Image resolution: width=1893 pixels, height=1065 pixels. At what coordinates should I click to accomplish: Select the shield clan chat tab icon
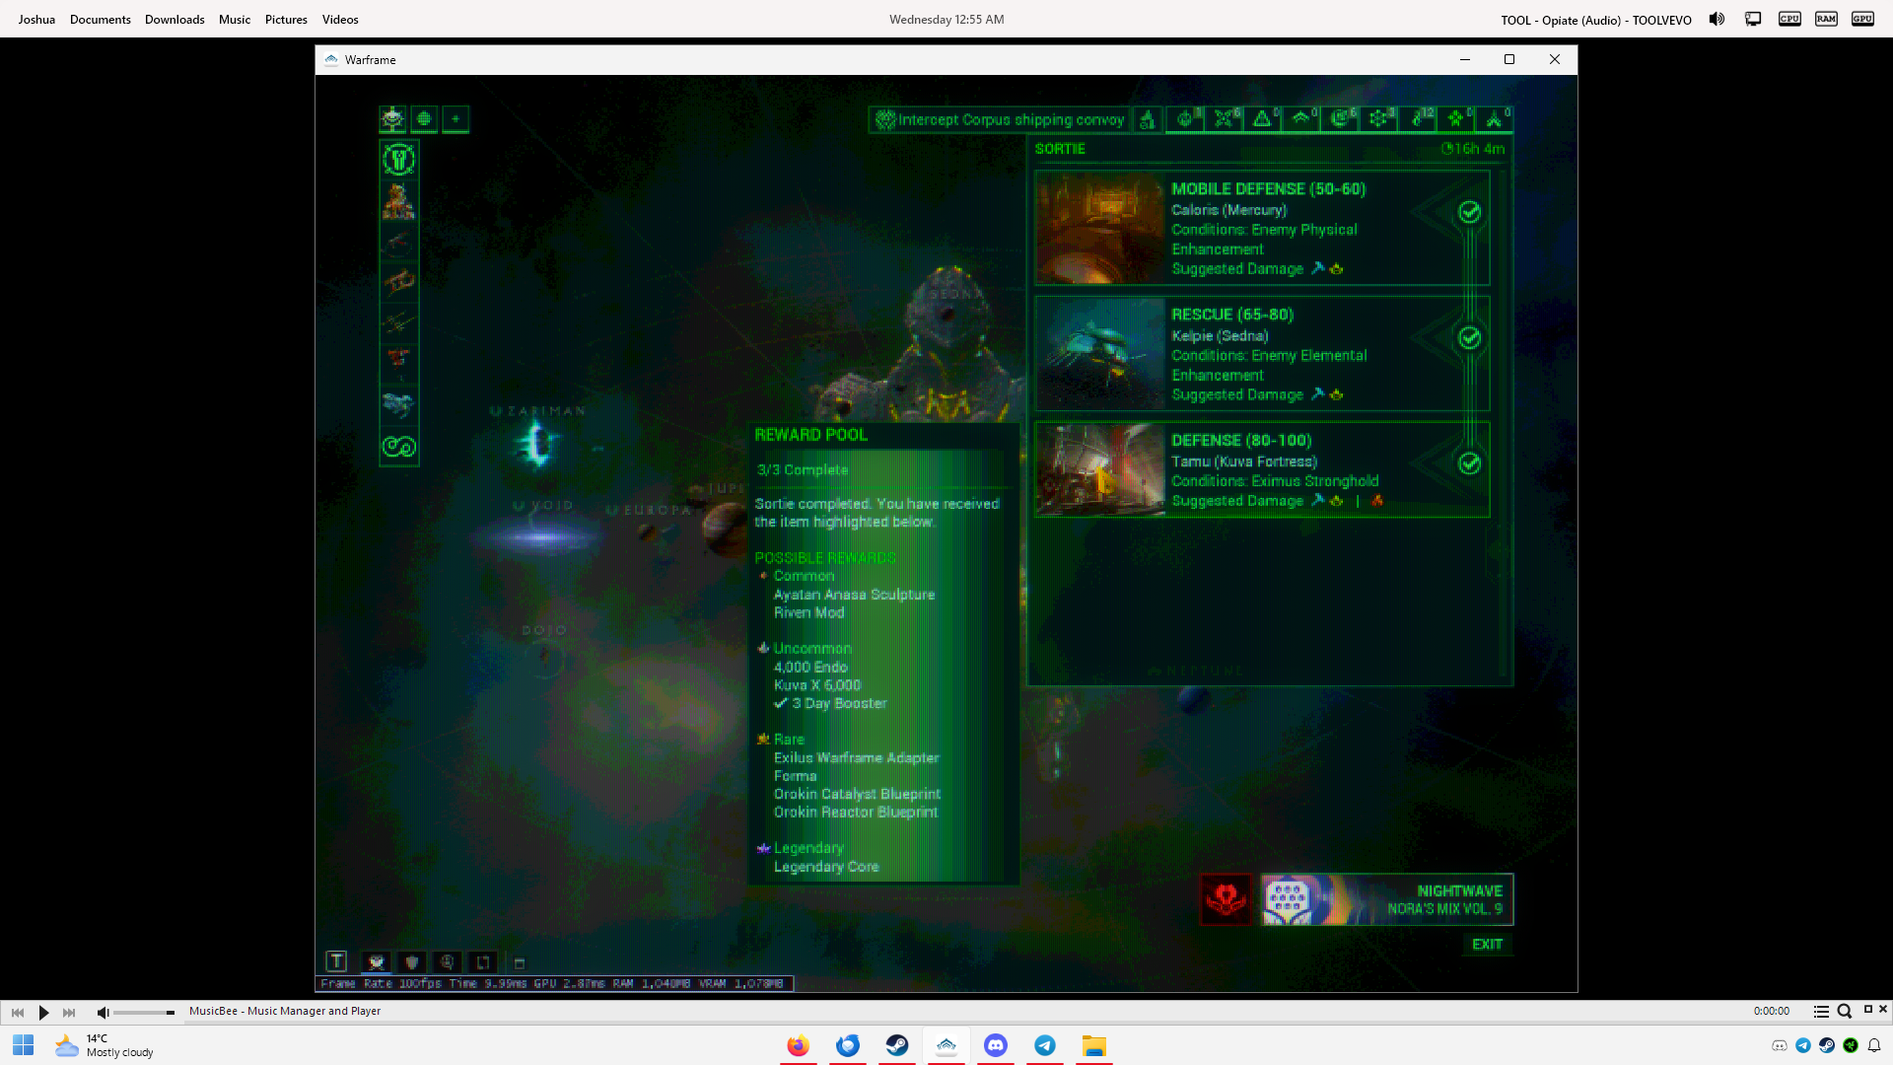[412, 962]
